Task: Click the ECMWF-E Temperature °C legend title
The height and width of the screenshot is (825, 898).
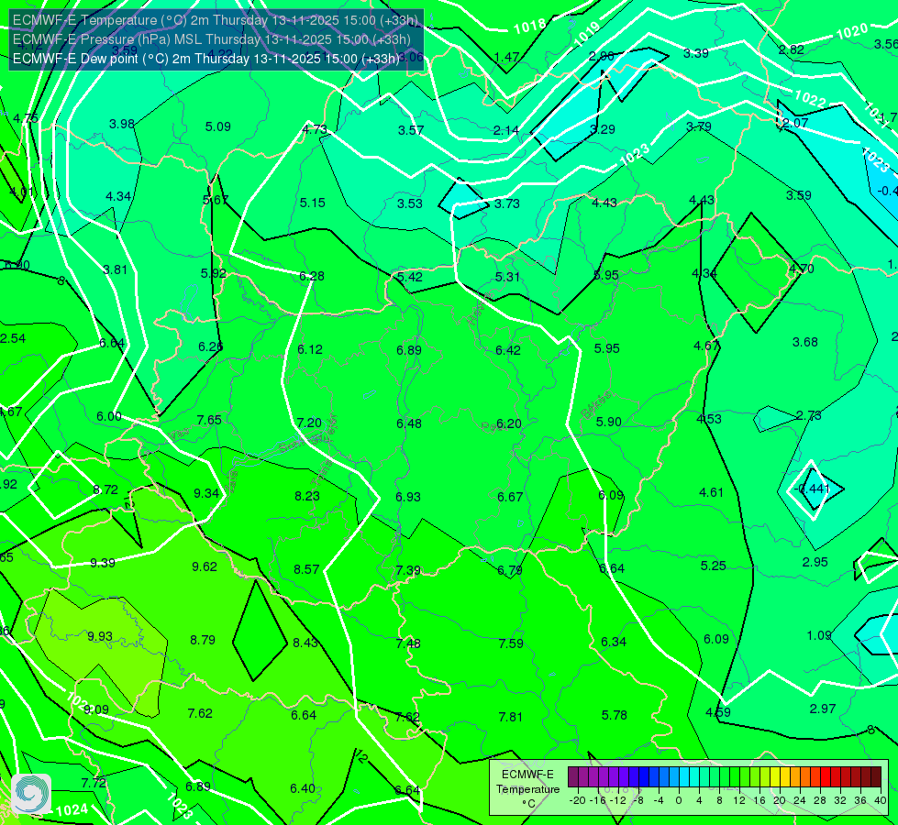Action: [527, 789]
